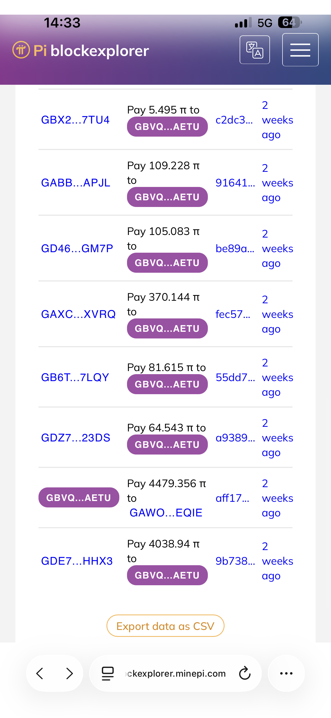Go back using browser back arrow
The height and width of the screenshot is (718, 331).
[x=40, y=673]
